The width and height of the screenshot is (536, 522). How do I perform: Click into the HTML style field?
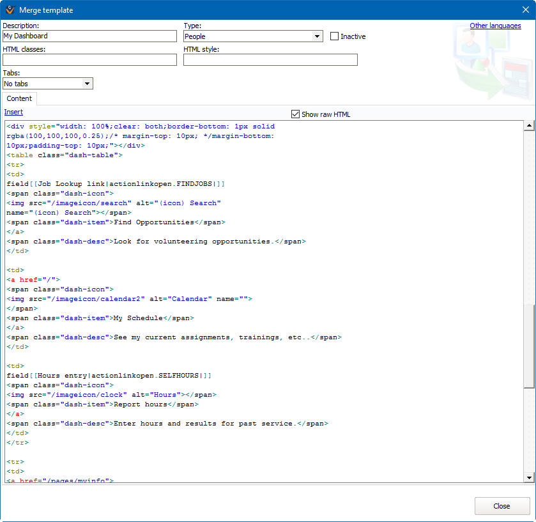[270, 60]
